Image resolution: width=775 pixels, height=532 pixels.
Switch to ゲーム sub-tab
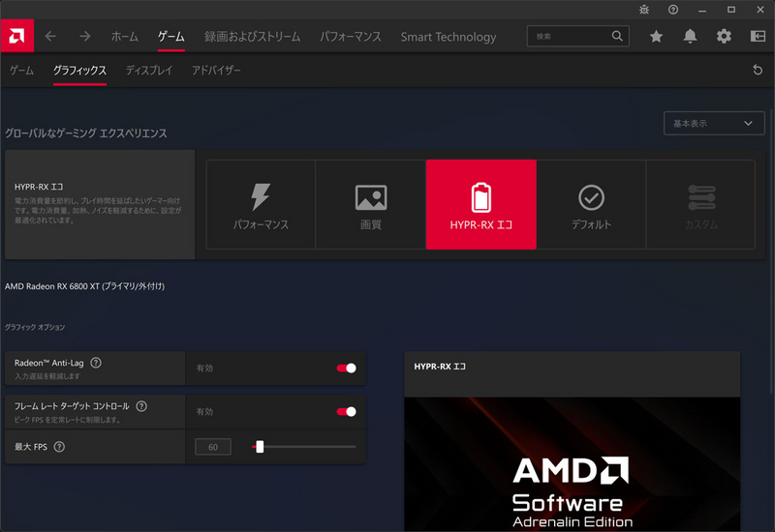pos(21,71)
